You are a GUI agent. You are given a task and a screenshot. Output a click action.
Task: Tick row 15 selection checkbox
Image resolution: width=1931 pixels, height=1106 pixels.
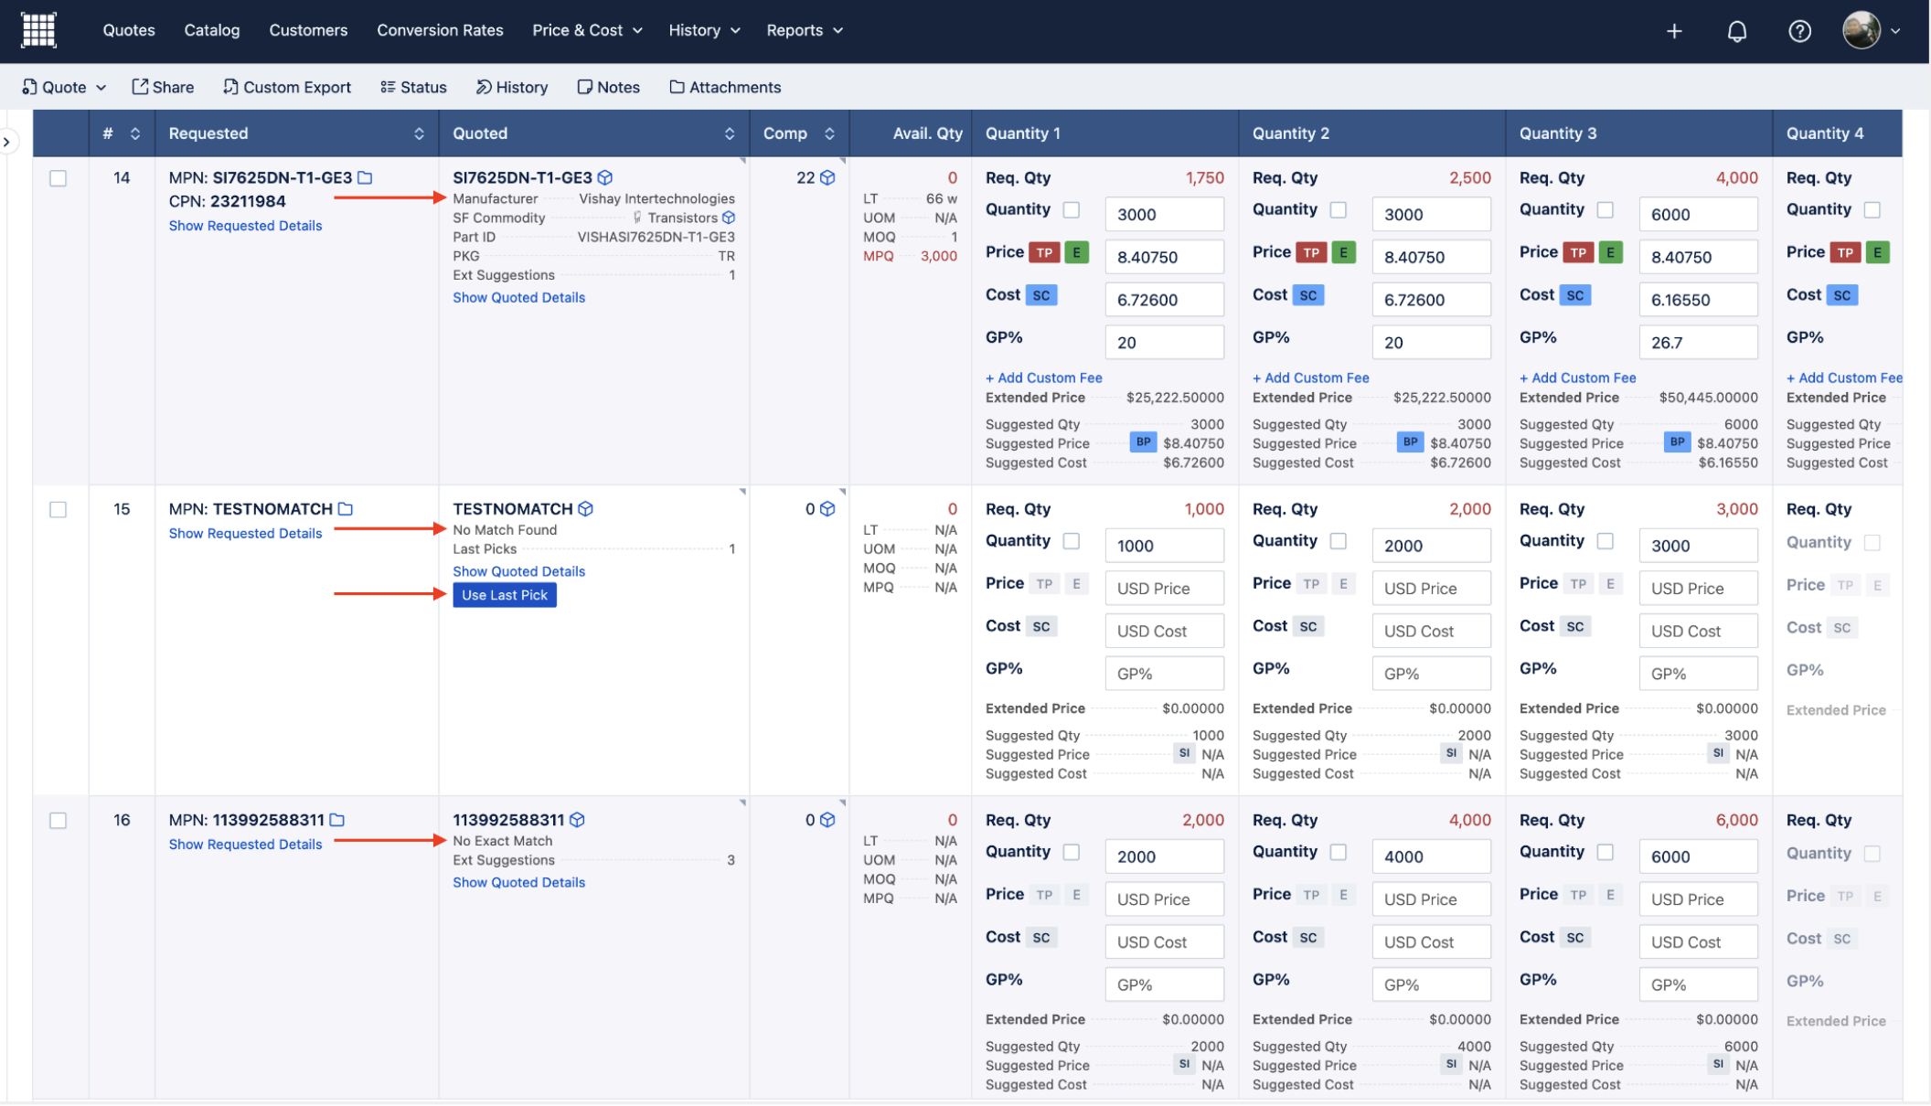59,509
